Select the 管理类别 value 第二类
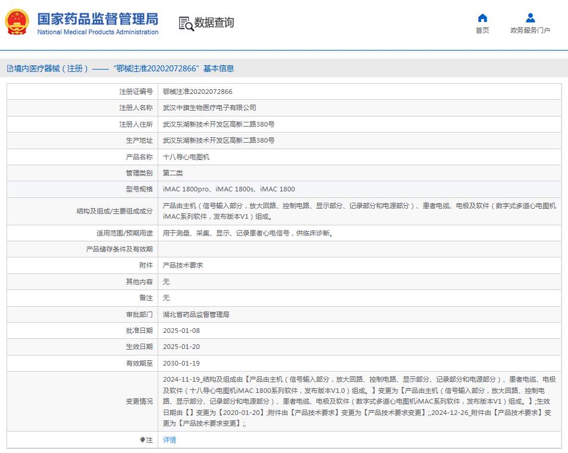 tap(171, 172)
